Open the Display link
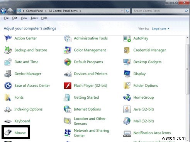 pos(139,74)
